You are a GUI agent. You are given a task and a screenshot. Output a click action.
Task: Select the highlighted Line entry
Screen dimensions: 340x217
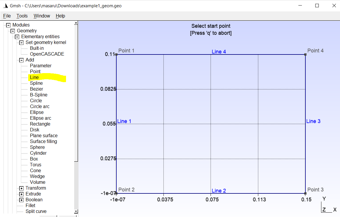(34, 77)
